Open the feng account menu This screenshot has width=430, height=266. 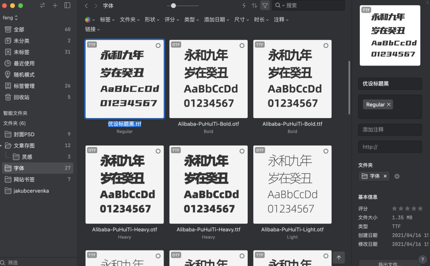point(9,17)
